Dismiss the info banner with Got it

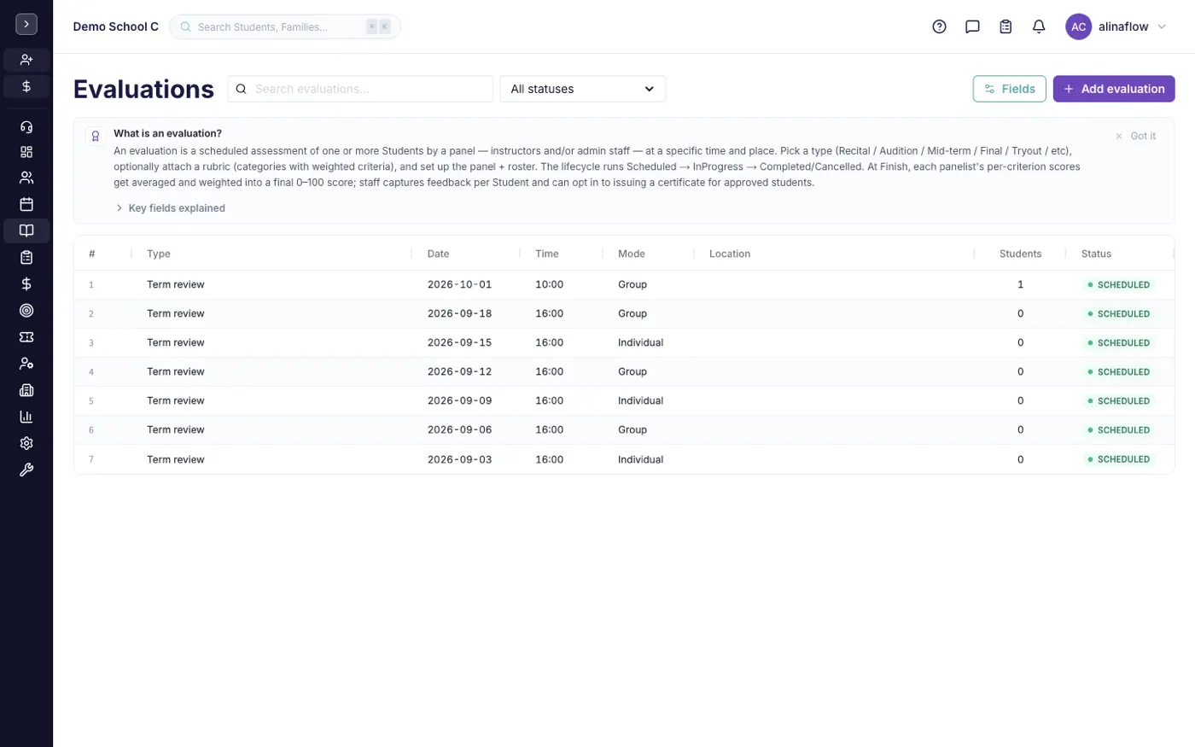coord(1135,136)
